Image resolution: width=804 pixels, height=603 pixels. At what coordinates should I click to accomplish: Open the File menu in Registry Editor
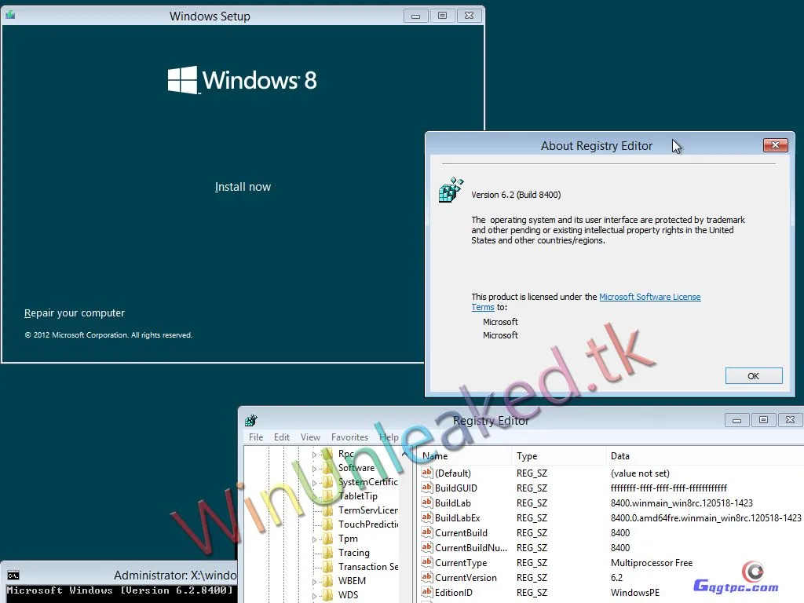(256, 437)
